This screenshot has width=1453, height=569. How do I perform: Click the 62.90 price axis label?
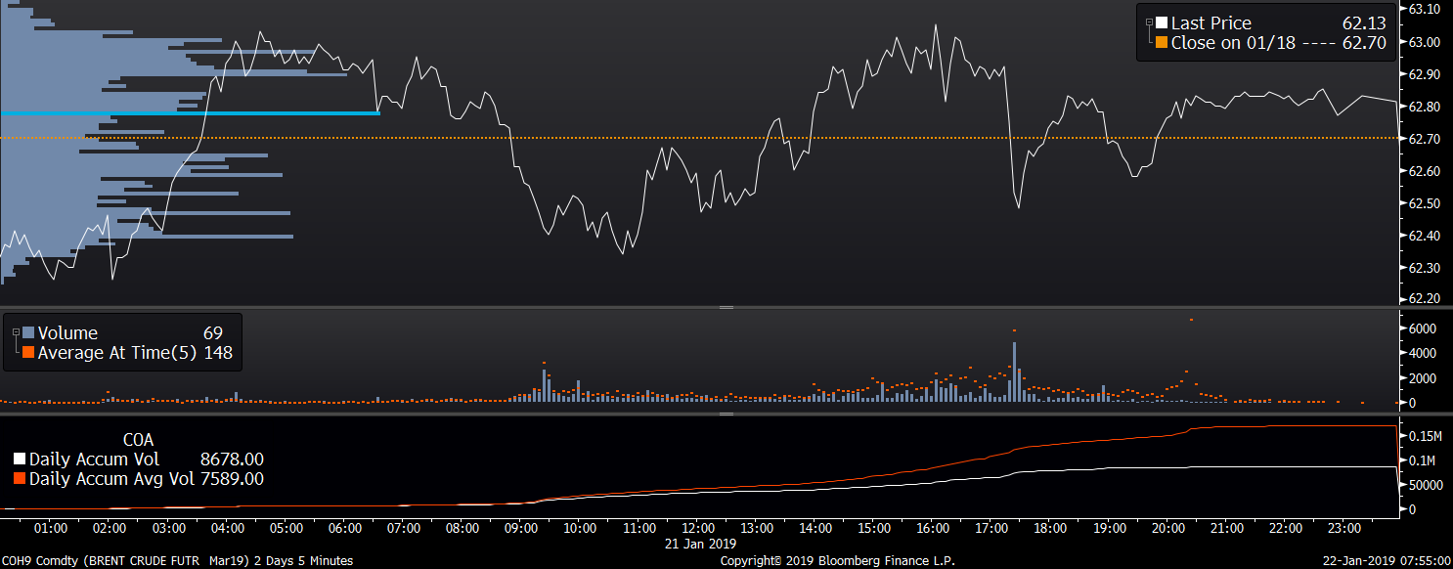click(1423, 74)
